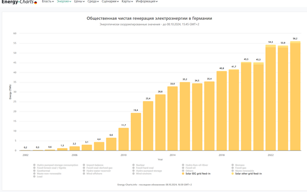This screenshot has height=192, width=307.
Task: Click the bar labeled 41,7
Action: pyautogui.click(x=234, y=110)
